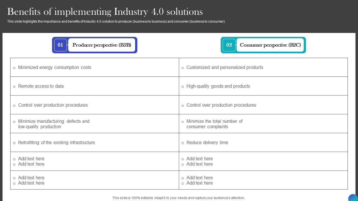The image size is (358, 201).
Task: Click the blue 01 number badge
Action: [x=60, y=45]
